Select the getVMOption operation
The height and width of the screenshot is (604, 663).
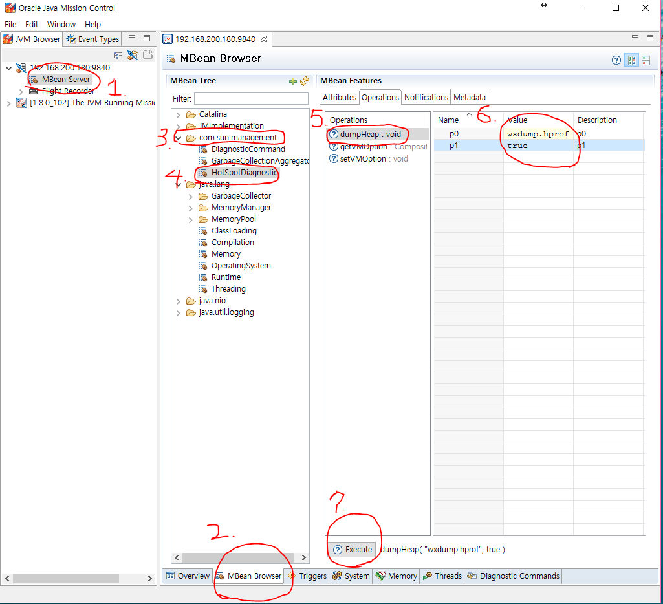(378, 147)
